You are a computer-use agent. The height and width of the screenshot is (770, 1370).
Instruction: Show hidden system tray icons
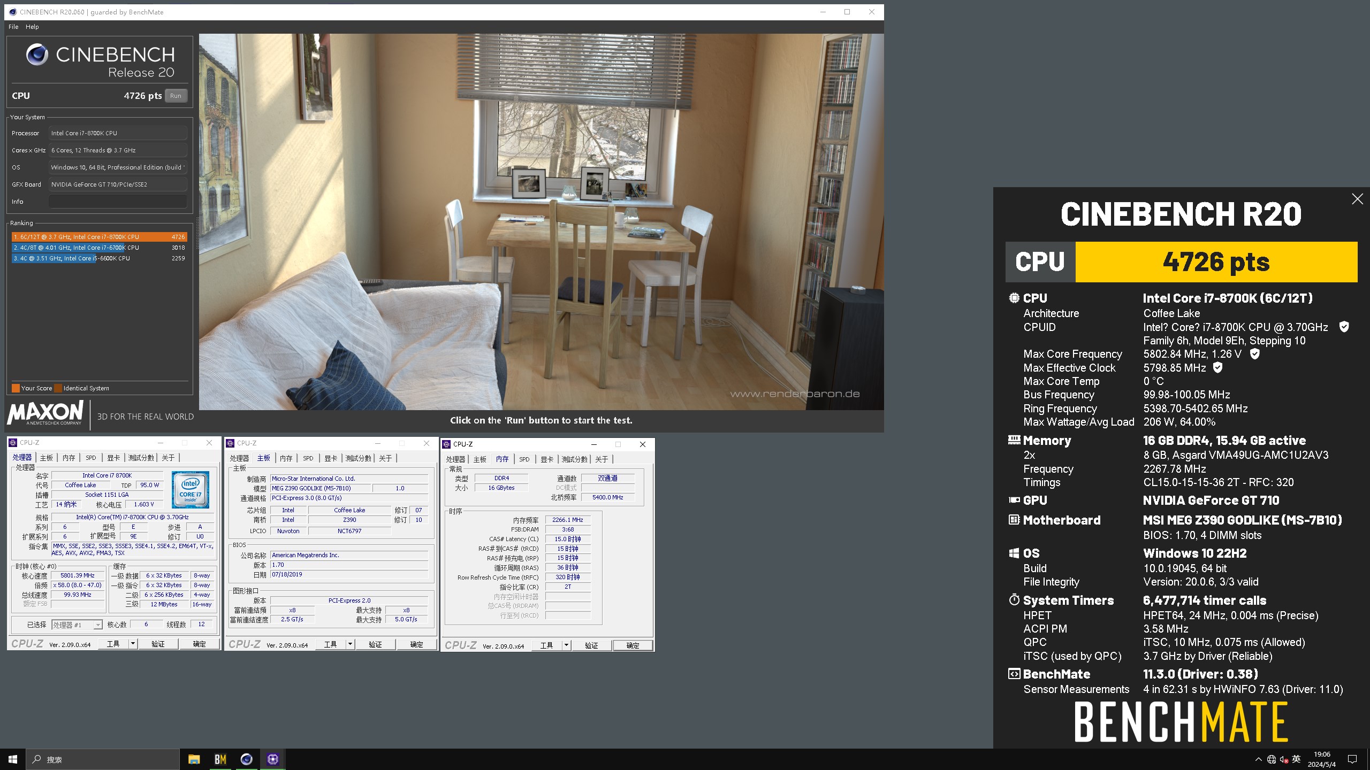[x=1258, y=759]
